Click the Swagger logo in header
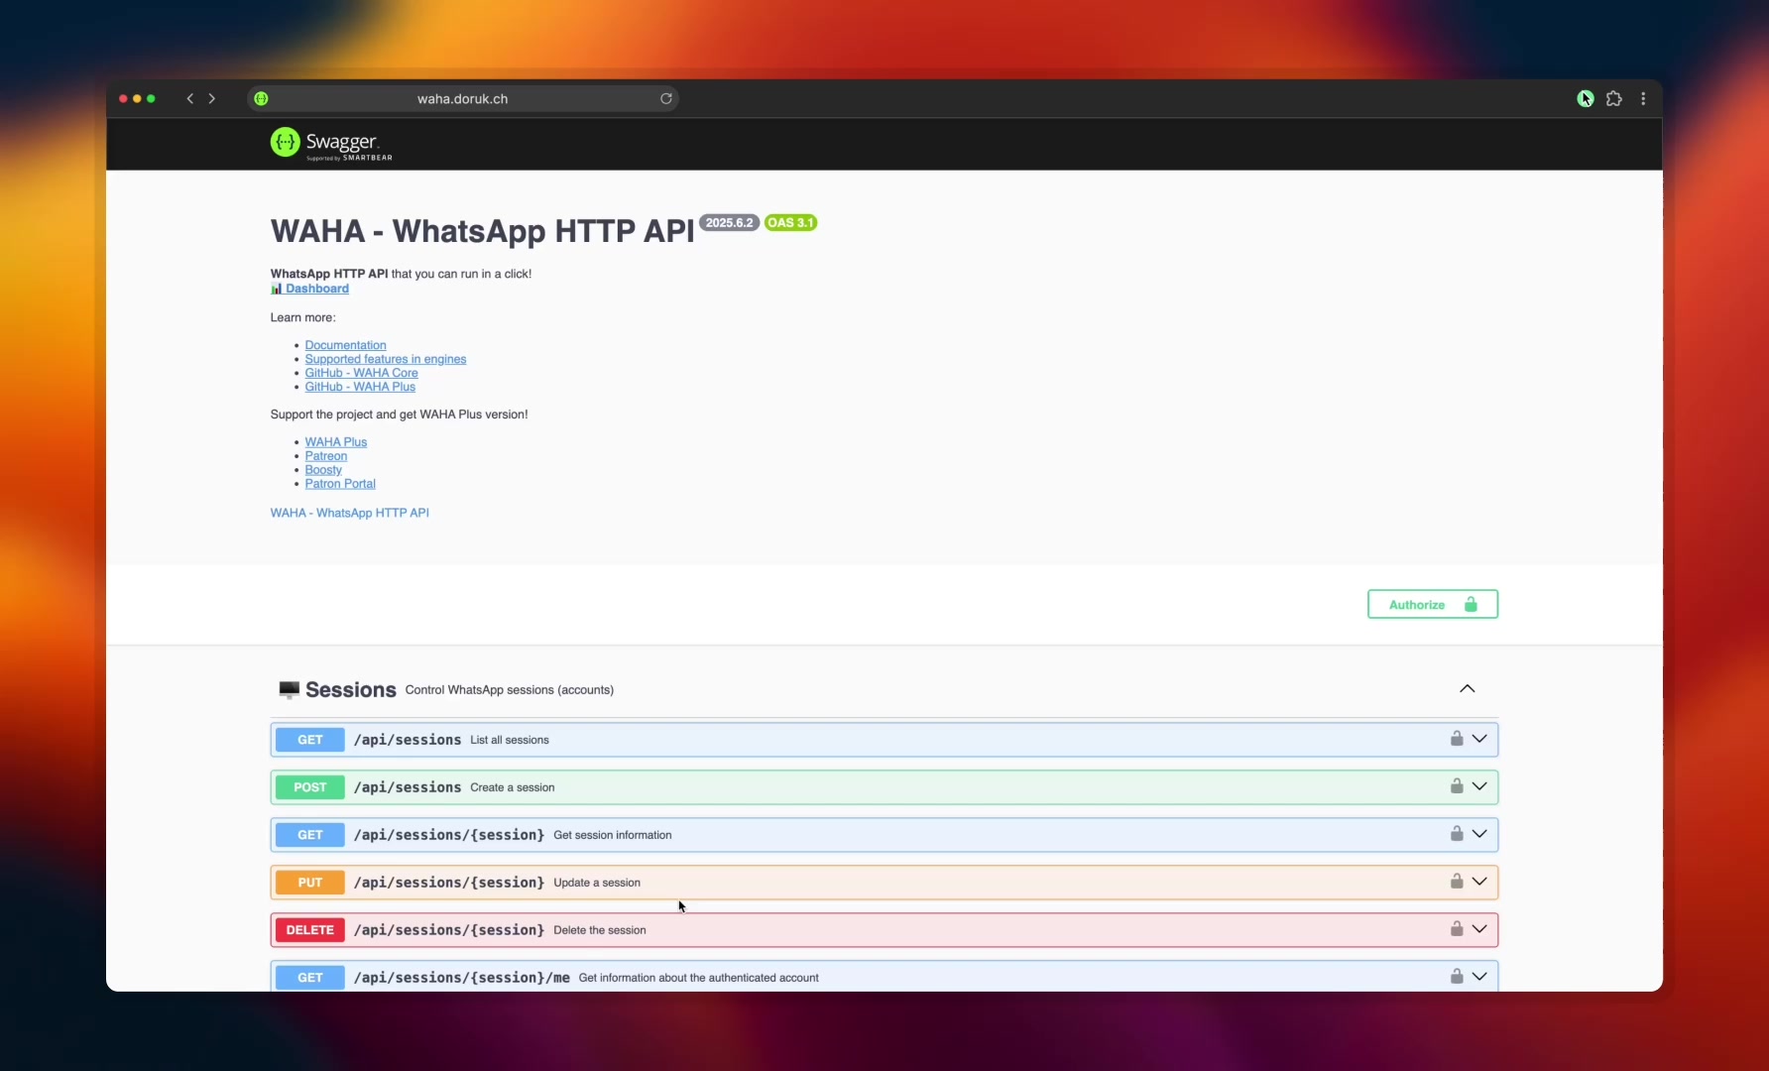Image resolution: width=1769 pixels, height=1071 pixels. pyautogui.click(x=331, y=144)
